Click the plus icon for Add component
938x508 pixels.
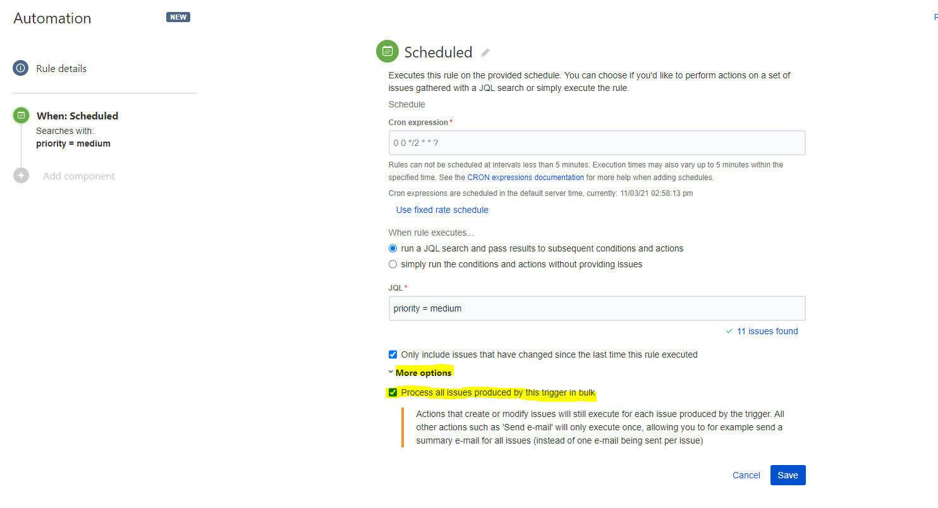coord(21,176)
